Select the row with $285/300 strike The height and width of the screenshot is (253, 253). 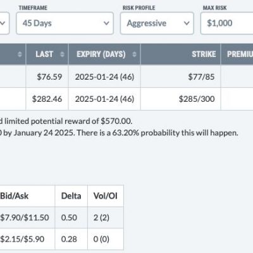point(126,99)
